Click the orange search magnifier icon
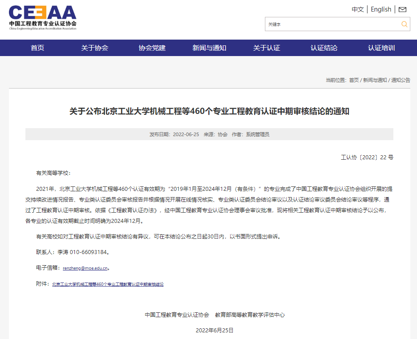The height and width of the screenshot is (339, 417). pos(404,24)
